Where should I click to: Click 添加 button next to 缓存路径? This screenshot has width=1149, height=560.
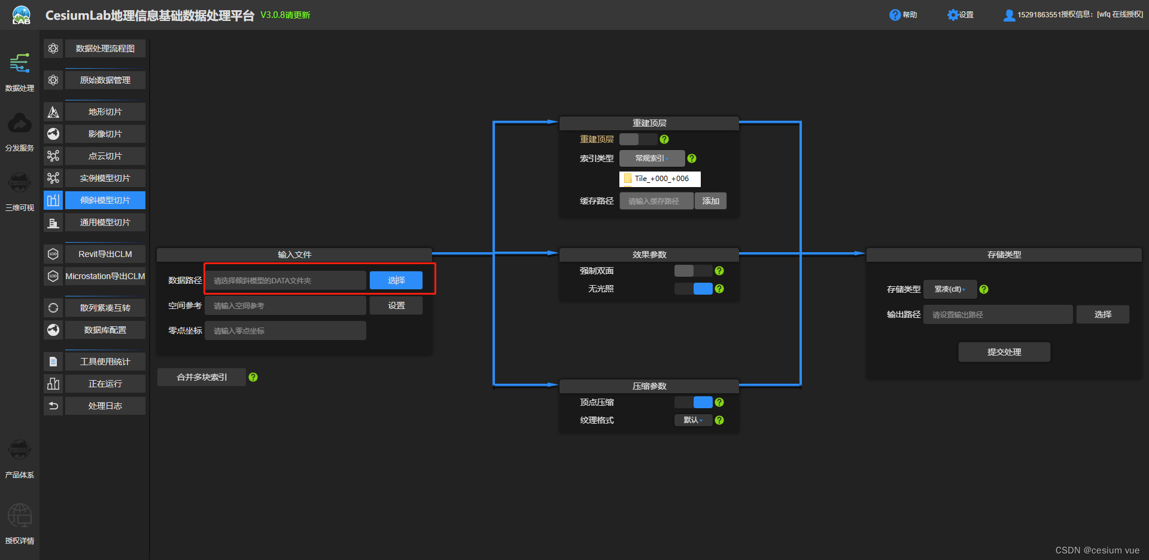pyautogui.click(x=710, y=201)
